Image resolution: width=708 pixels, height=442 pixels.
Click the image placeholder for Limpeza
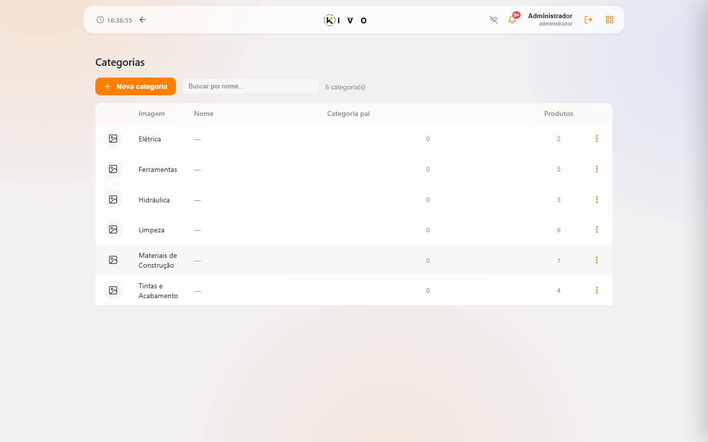pyautogui.click(x=113, y=230)
